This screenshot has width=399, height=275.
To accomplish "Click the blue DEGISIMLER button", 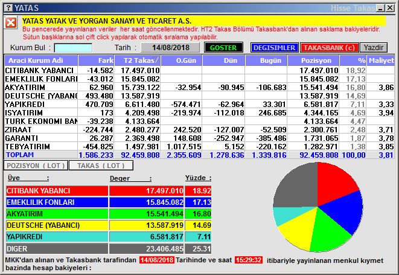I will tap(274, 48).
